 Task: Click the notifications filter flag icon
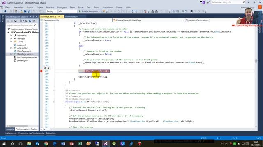[x=201, y=2]
